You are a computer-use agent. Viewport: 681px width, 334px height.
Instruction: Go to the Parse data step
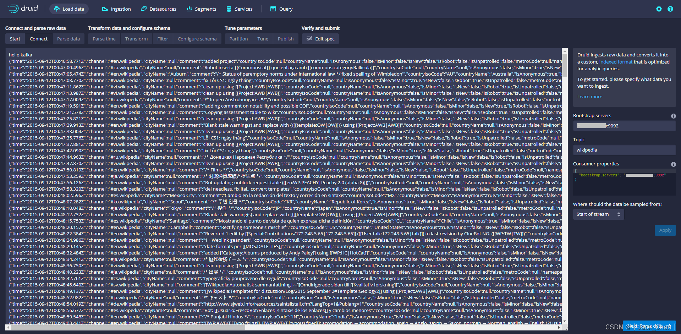68,39
